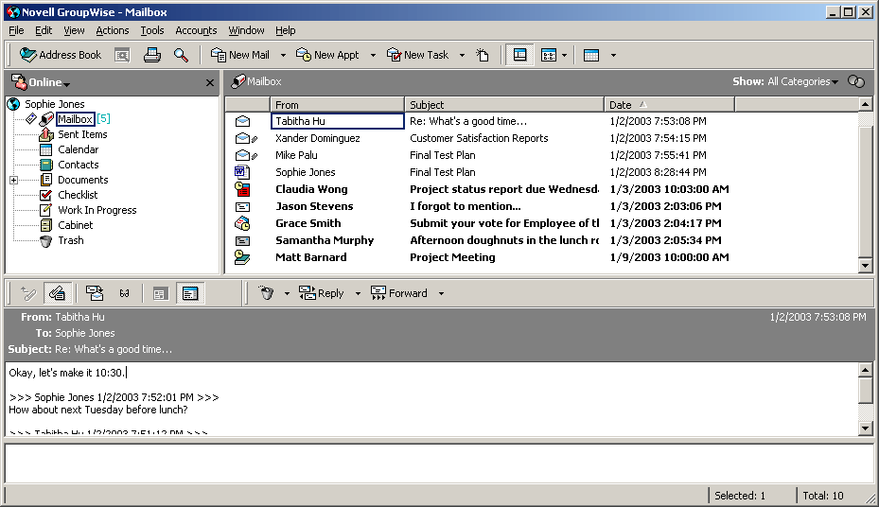The width and height of the screenshot is (879, 507).
Task: Open the Contacts folder
Action: click(x=78, y=165)
